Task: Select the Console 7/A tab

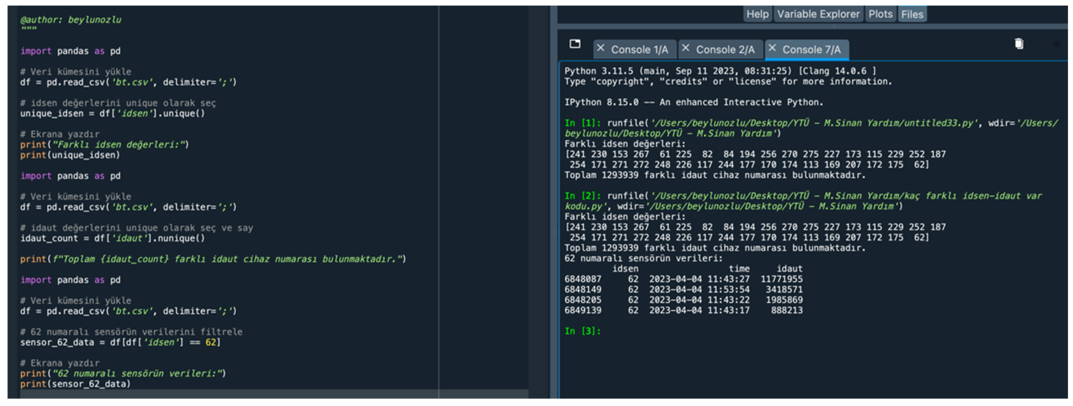Action: point(811,50)
